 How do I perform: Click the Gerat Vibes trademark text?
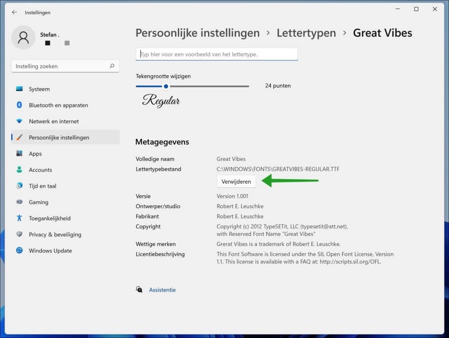[278, 244]
